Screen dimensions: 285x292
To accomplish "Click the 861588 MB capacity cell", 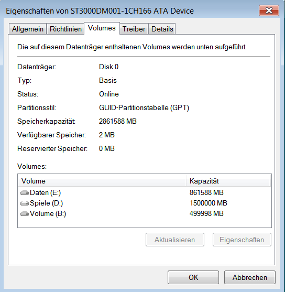I will (206, 192).
